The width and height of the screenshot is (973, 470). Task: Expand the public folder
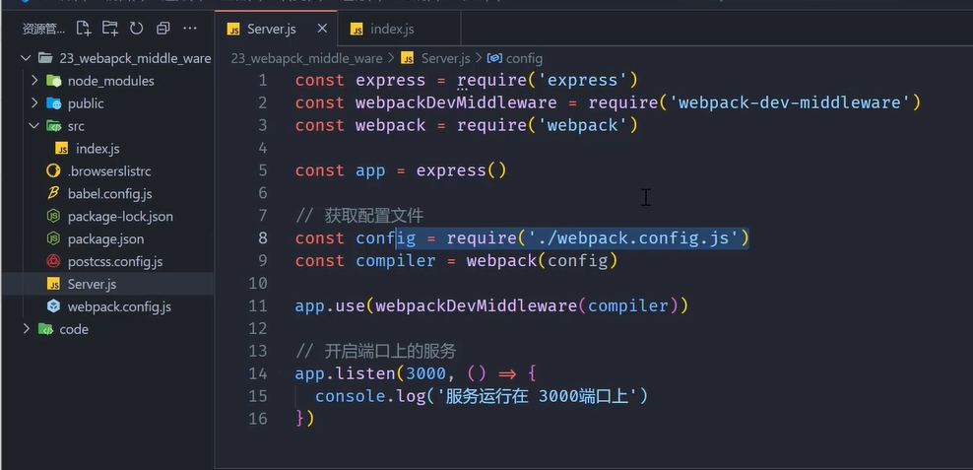(x=34, y=103)
